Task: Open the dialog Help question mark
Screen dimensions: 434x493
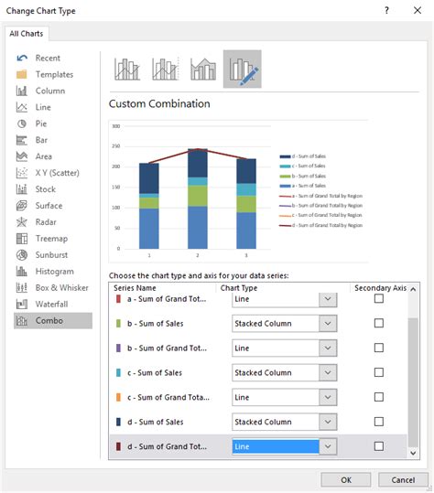Action: [386, 10]
